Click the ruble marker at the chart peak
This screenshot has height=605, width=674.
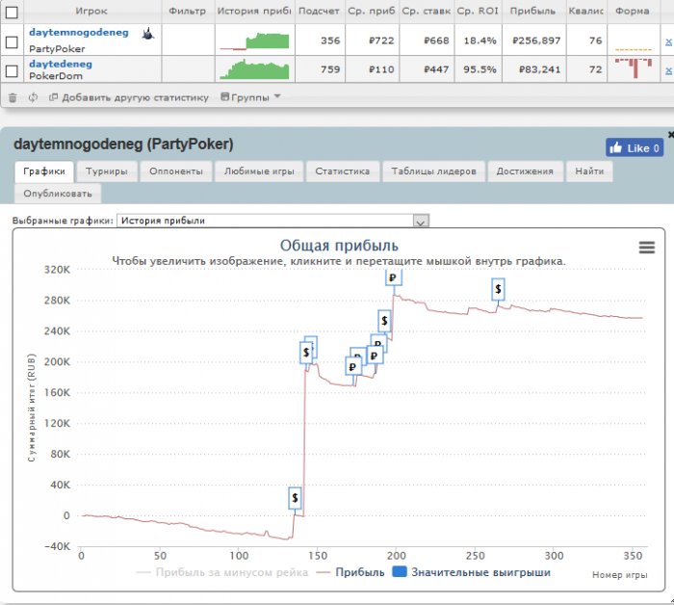(x=393, y=277)
